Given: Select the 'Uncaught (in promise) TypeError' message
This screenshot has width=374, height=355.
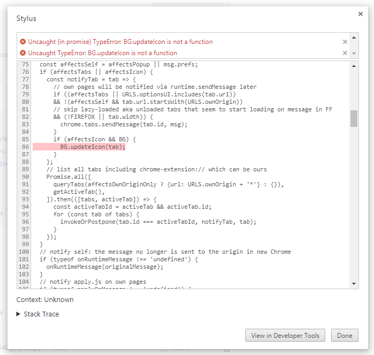Looking at the screenshot, I should click(x=120, y=42).
